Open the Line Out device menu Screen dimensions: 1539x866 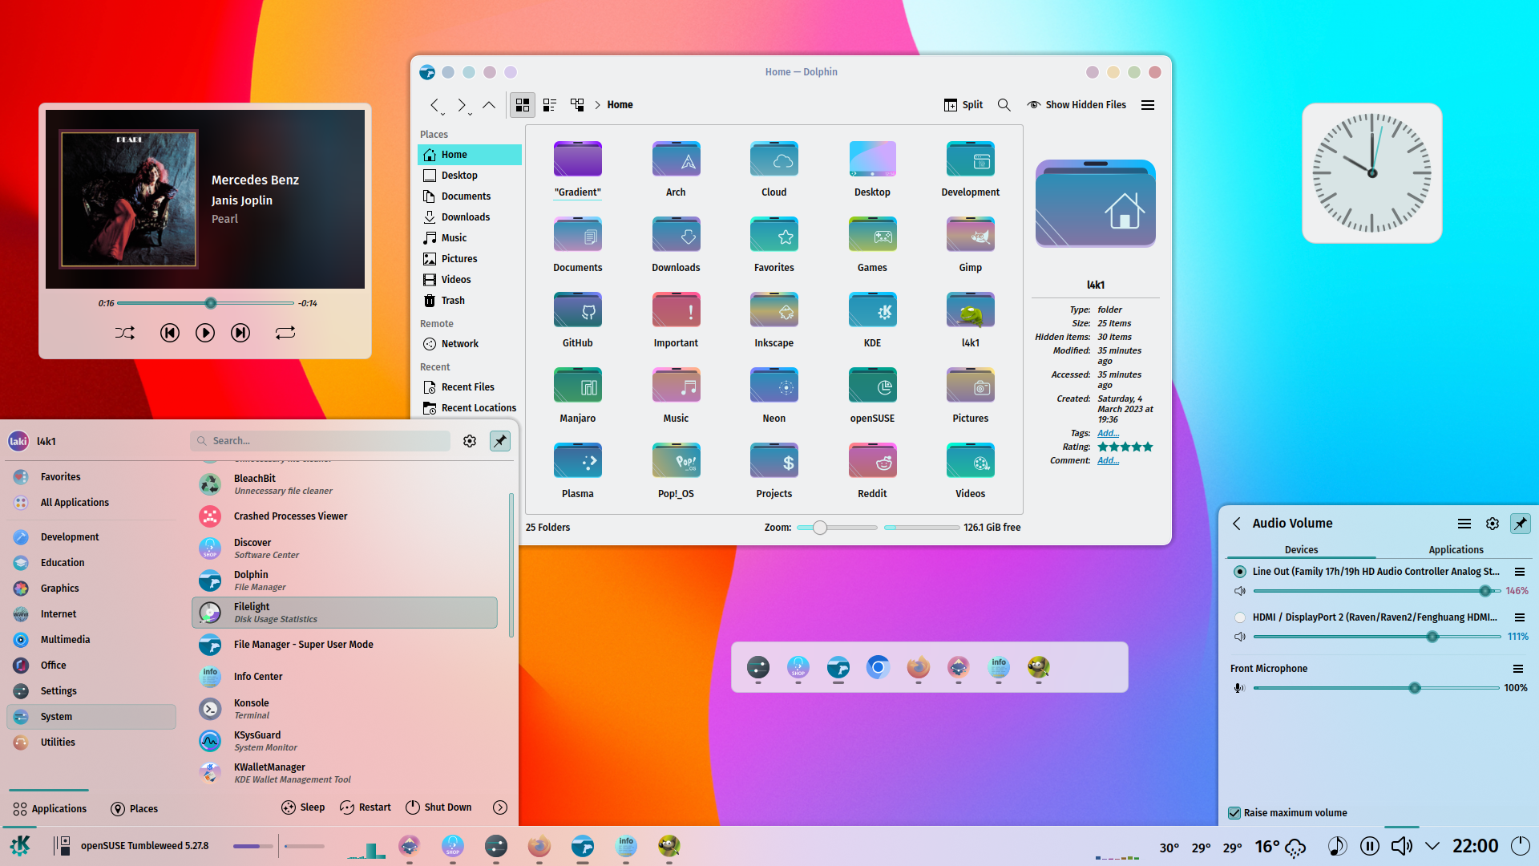1519,572
